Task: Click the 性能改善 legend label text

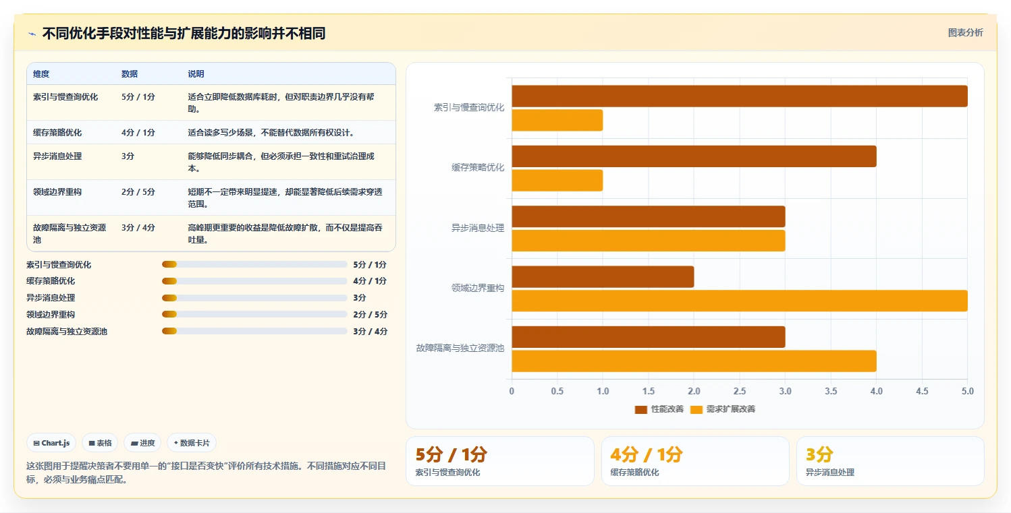Action: coord(667,409)
